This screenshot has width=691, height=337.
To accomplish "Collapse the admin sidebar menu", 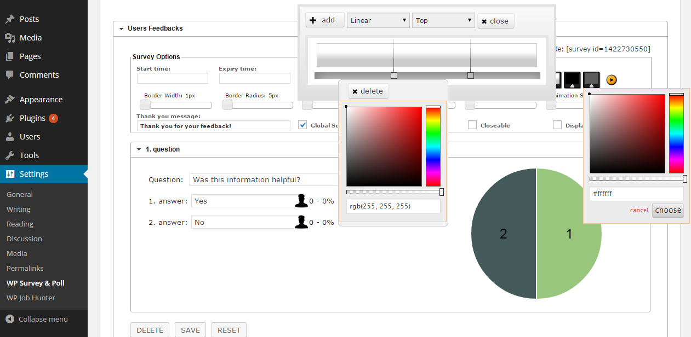I will 37,319.
